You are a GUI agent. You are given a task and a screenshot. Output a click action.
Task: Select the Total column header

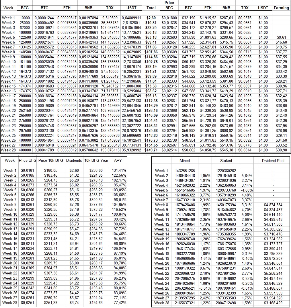coord(151,8)
